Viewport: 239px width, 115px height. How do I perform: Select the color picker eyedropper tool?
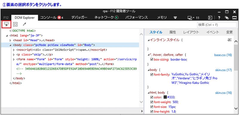pos(24,24)
